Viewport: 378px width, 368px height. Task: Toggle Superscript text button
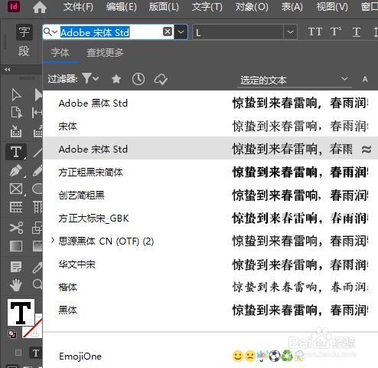tap(336, 32)
